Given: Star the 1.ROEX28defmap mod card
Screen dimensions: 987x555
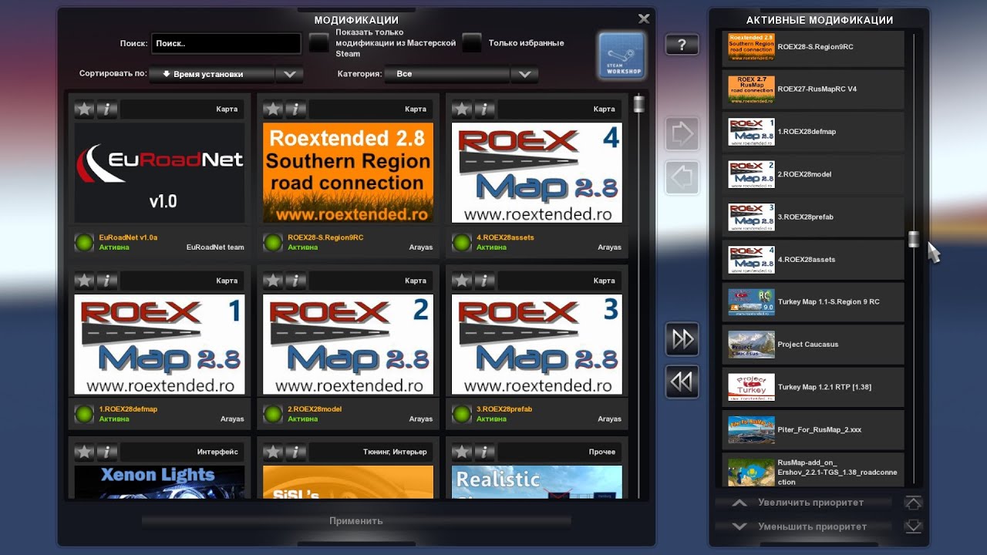Looking at the screenshot, I should click(84, 281).
